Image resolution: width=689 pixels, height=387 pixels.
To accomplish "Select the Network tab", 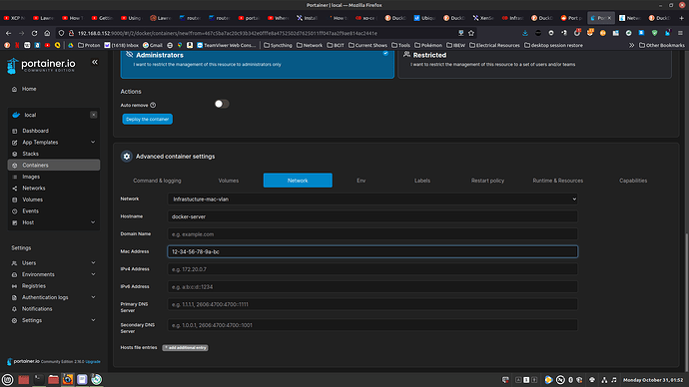I will pos(298,181).
